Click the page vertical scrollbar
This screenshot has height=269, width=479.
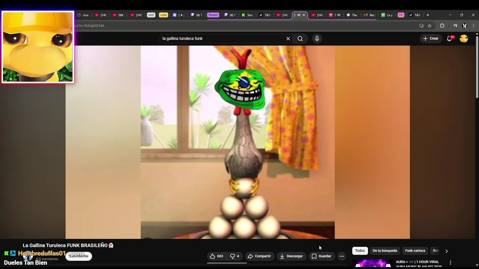coord(477,67)
